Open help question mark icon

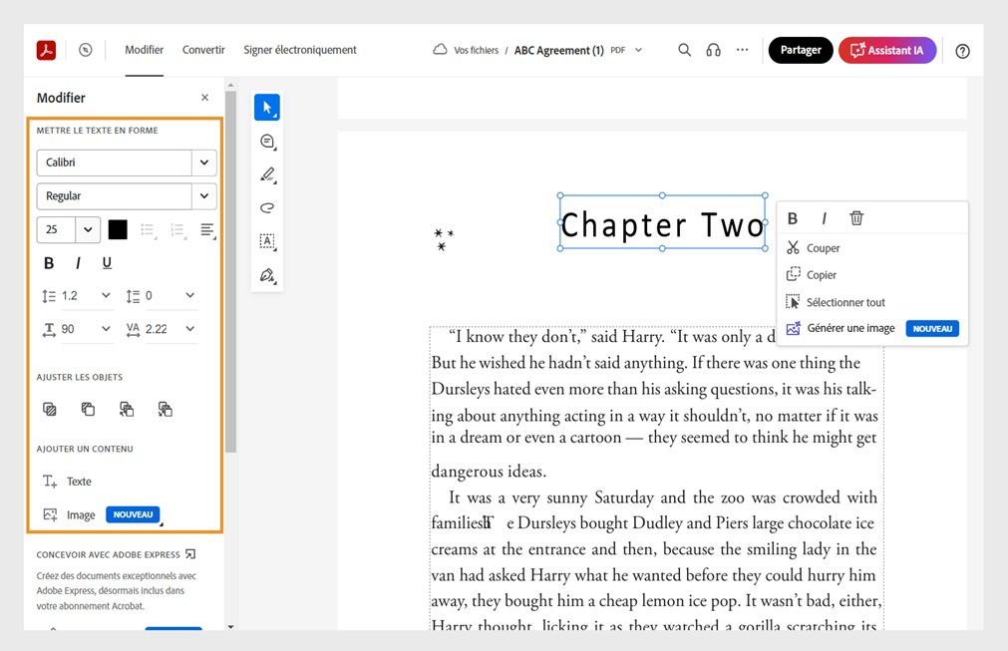click(x=962, y=52)
